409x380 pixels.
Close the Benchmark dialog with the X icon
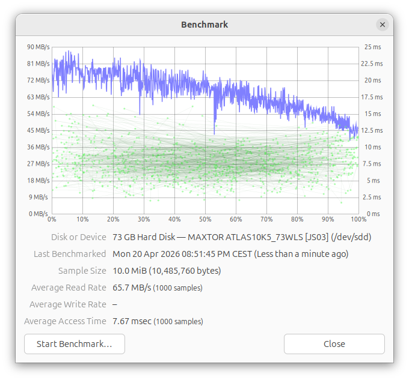pyautogui.click(x=382, y=25)
